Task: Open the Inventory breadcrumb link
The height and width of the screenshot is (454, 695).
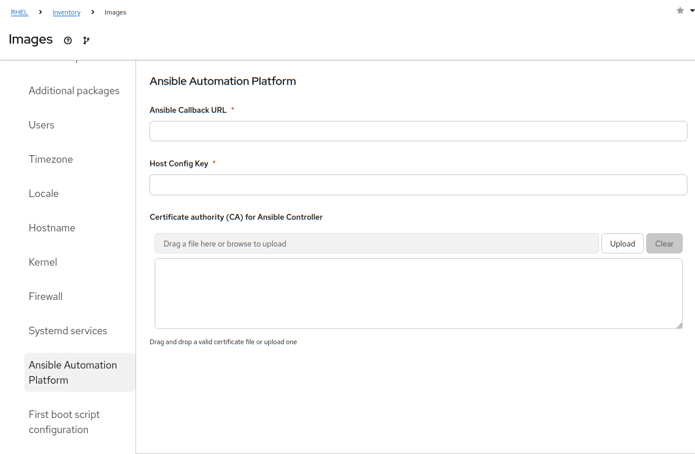Action: 66,12
